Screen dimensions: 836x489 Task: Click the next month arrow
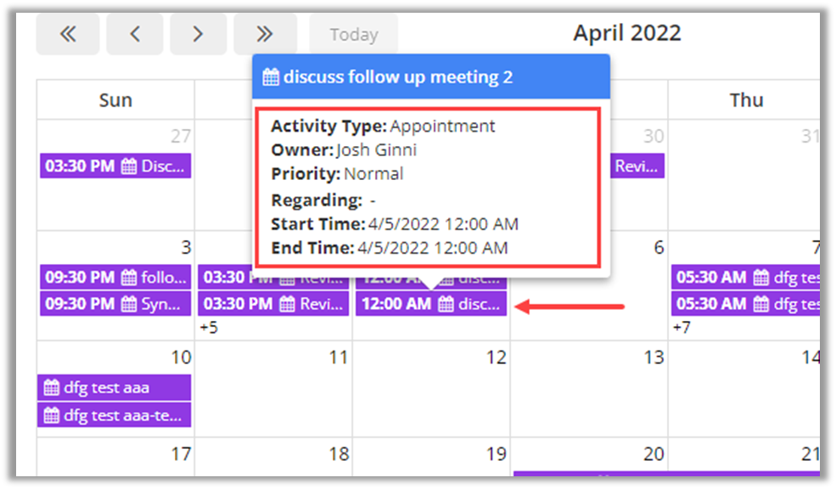coord(198,34)
